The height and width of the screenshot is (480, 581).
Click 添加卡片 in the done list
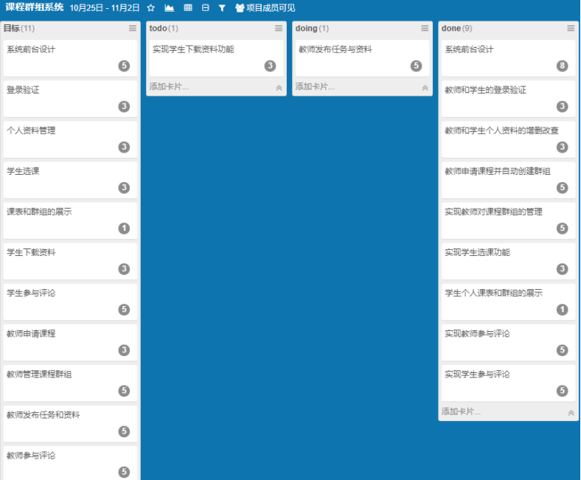coord(461,411)
